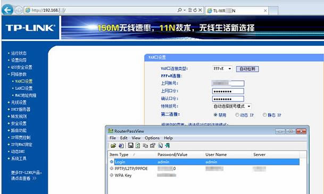Viewport: 324px width, 194px height.
Task: Open 运行状态 in the sidebar
Action: click(x=19, y=53)
